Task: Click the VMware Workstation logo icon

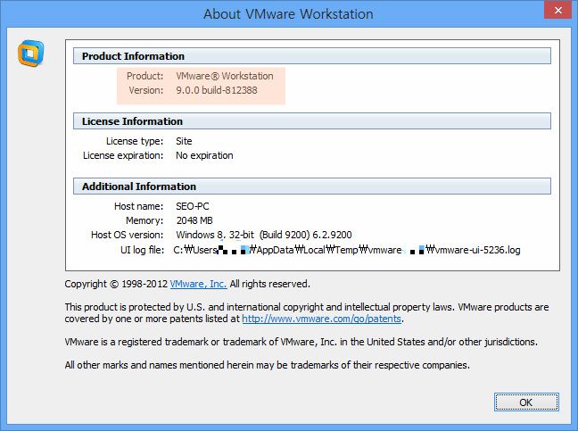Action: pyautogui.click(x=31, y=54)
